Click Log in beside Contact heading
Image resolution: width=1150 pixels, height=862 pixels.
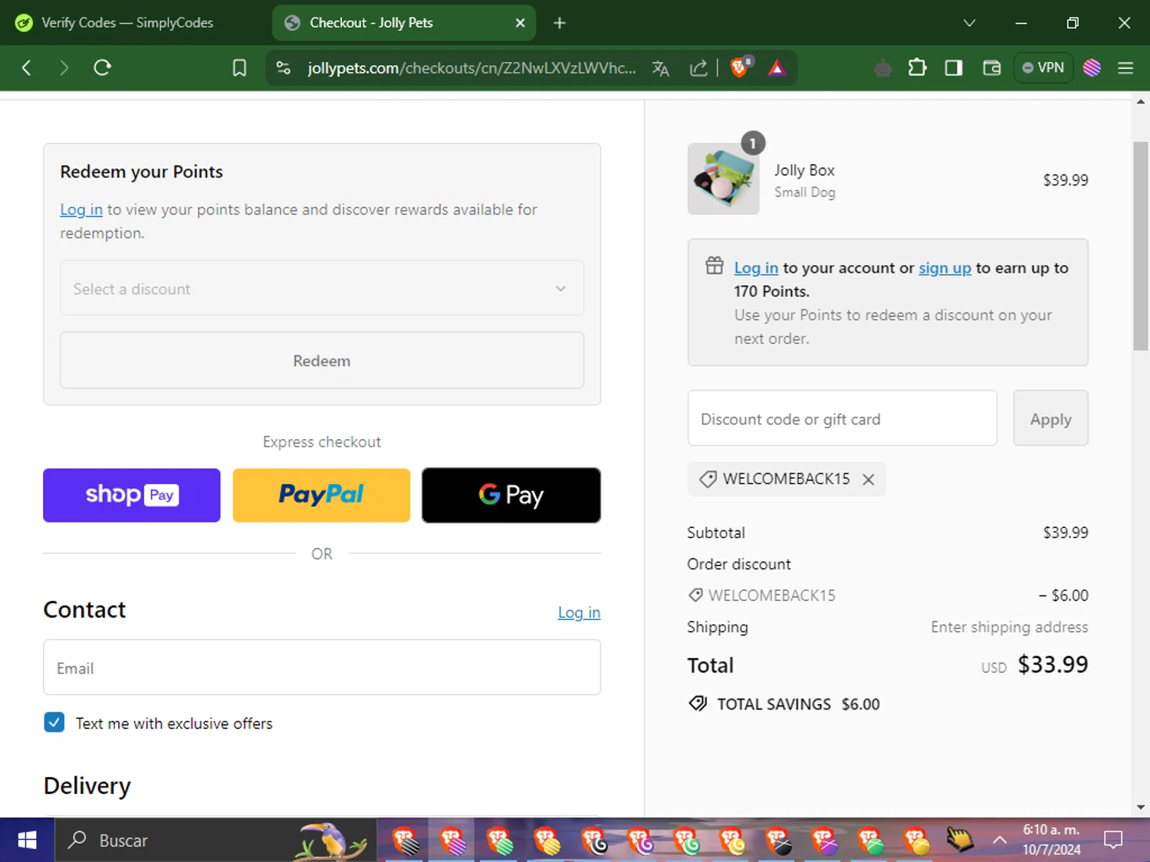(579, 612)
